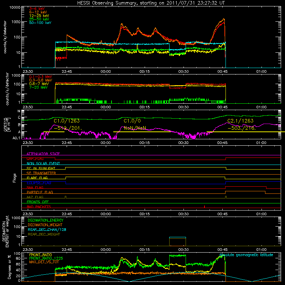Select the '3-6 keV' legend label
285x285 pixels.
tap(37, 9)
